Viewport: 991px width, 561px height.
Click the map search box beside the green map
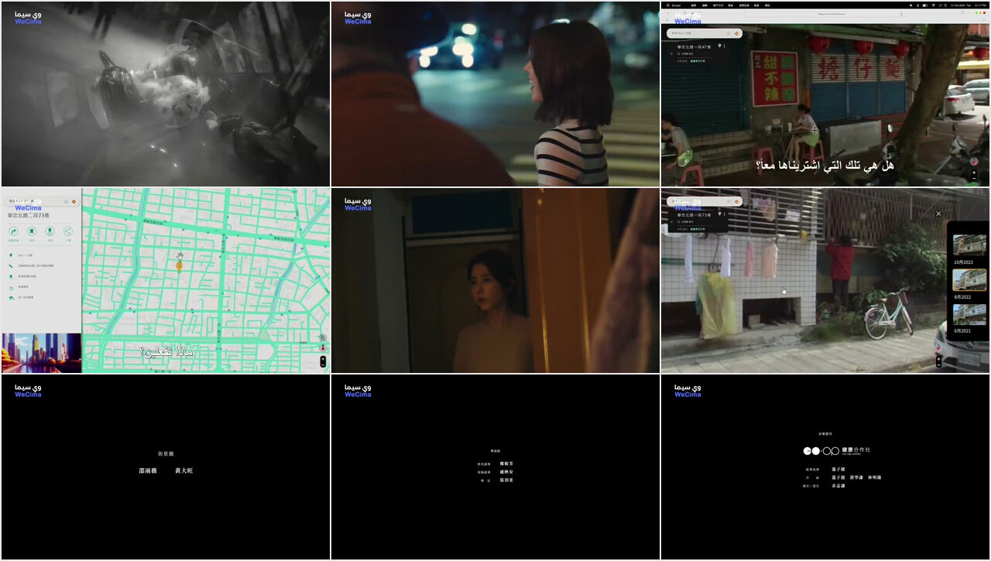[41, 201]
